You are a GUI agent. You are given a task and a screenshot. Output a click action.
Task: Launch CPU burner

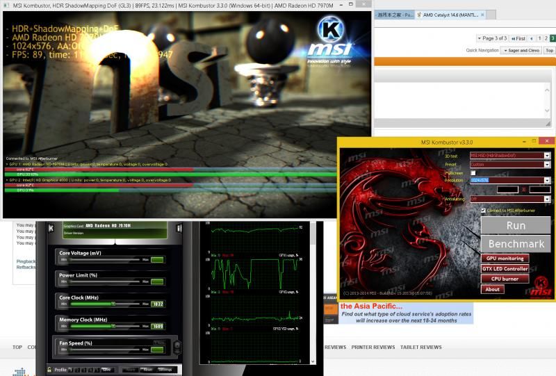point(505,279)
